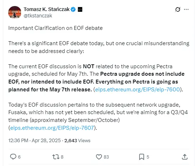The height and width of the screenshot is (166, 195).
Task: Click the repost arrows icon
Action: [56, 157]
